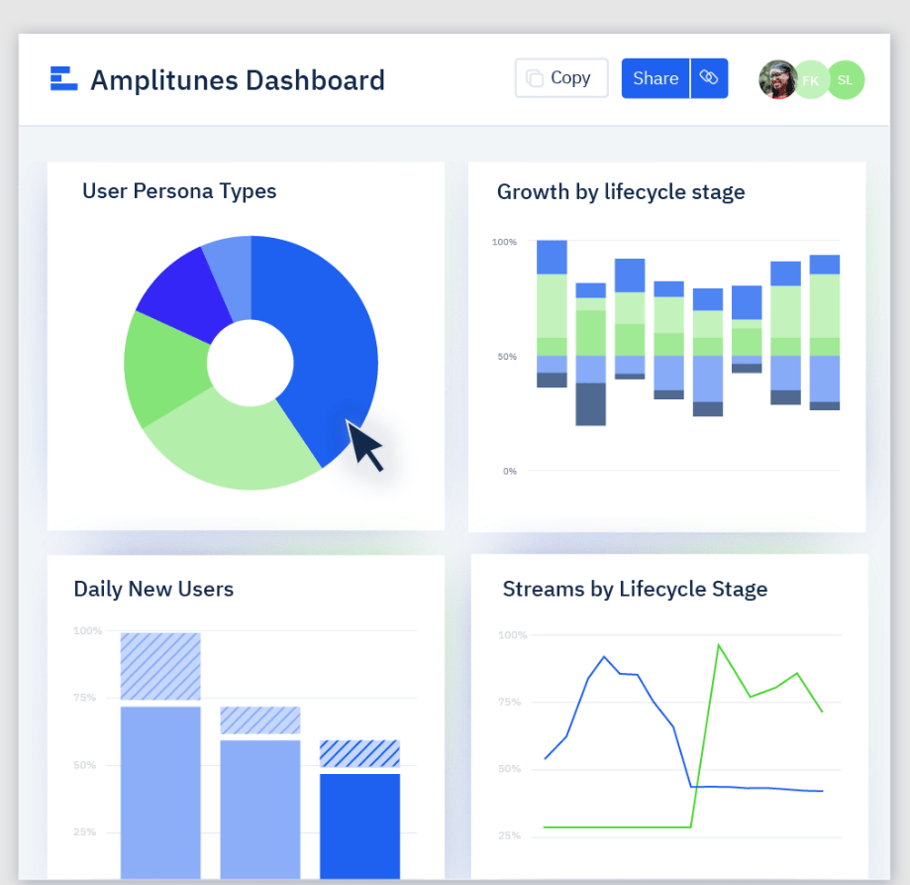The image size is (910, 885).
Task: Click the link icon next to Share
Action: [709, 78]
